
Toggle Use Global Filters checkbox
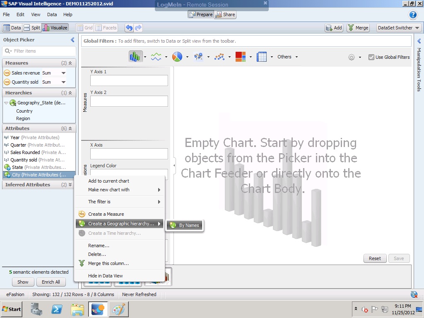click(371, 57)
